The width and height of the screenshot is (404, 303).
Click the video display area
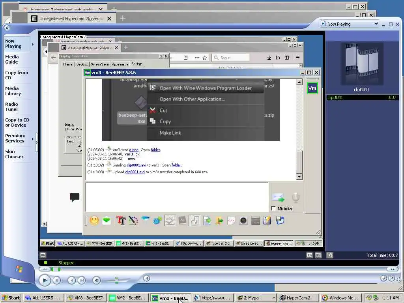pyautogui.click(x=181, y=142)
